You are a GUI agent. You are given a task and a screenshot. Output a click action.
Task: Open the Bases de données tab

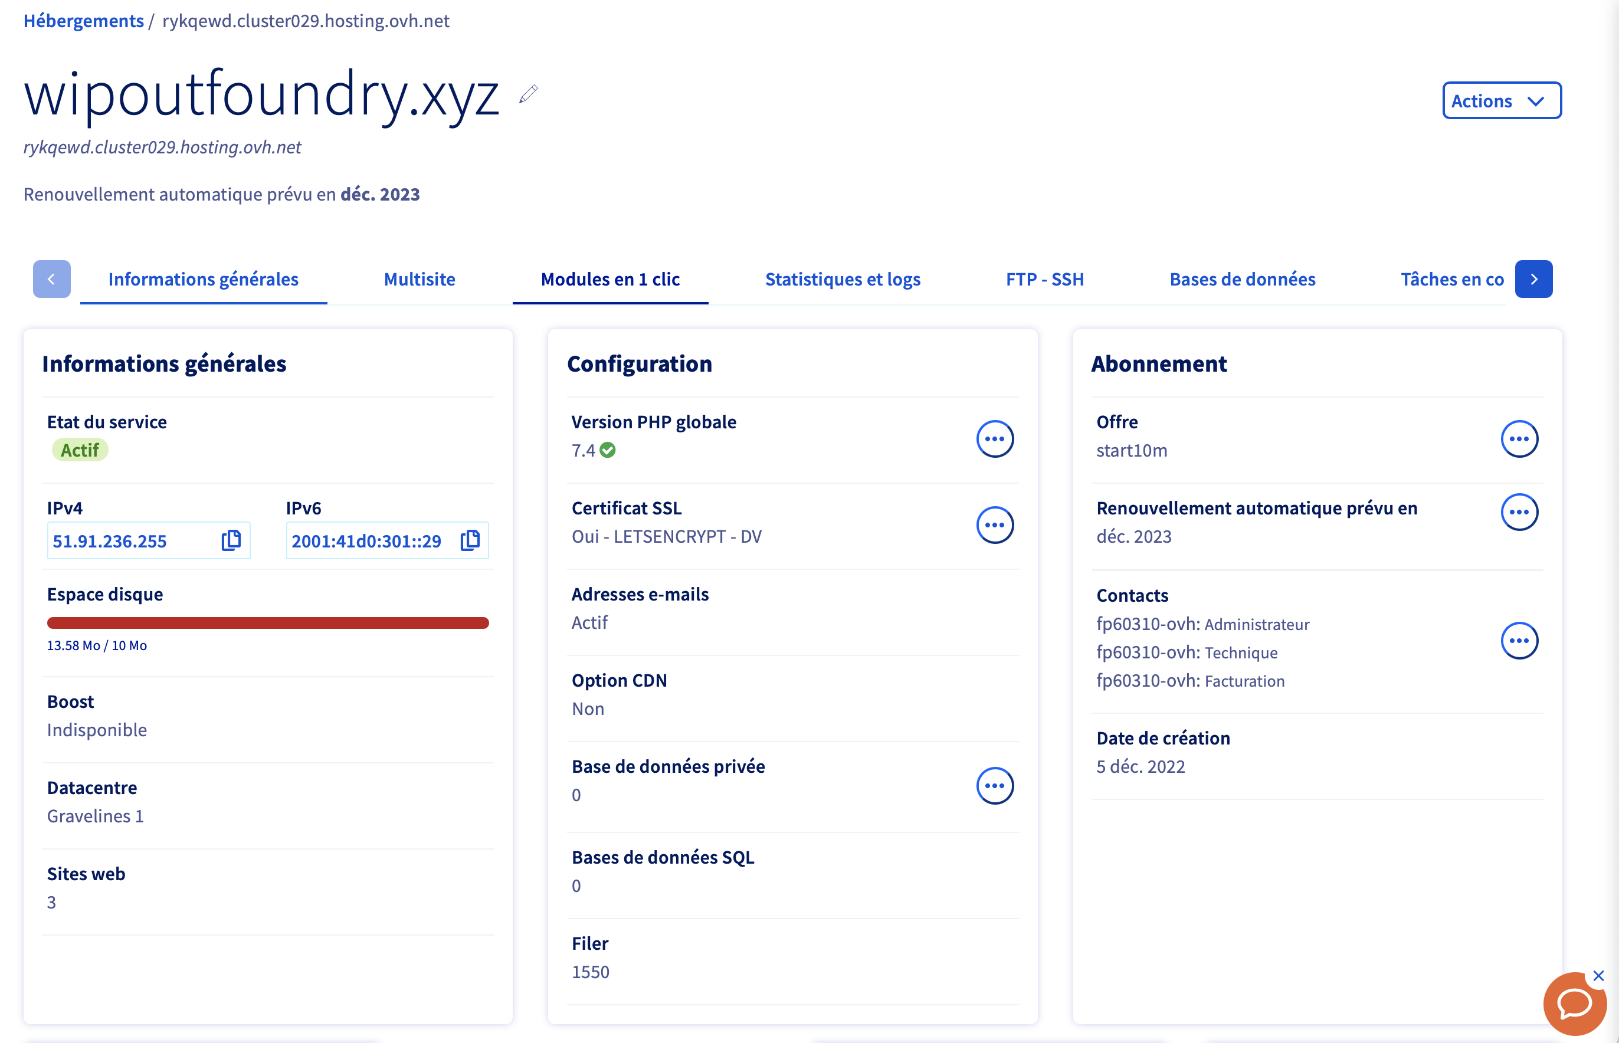pyautogui.click(x=1241, y=279)
